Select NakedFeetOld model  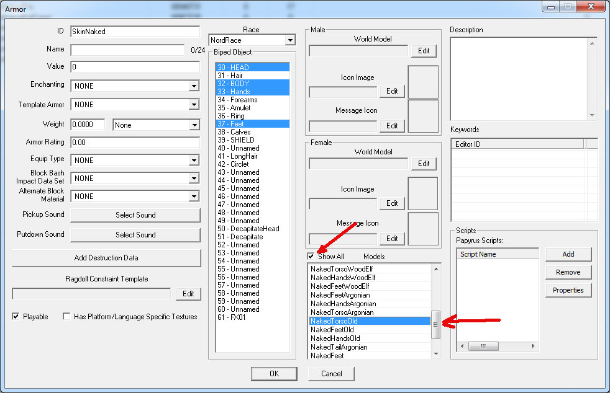pyautogui.click(x=370, y=330)
